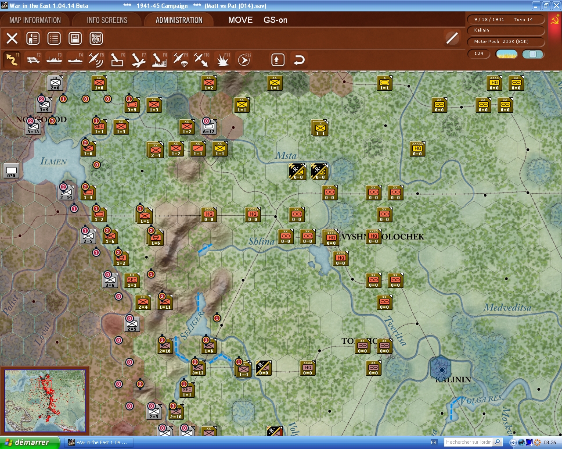562x449 pixels.
Task: Click the Undo move arrow icon
Action: [299, 60]
